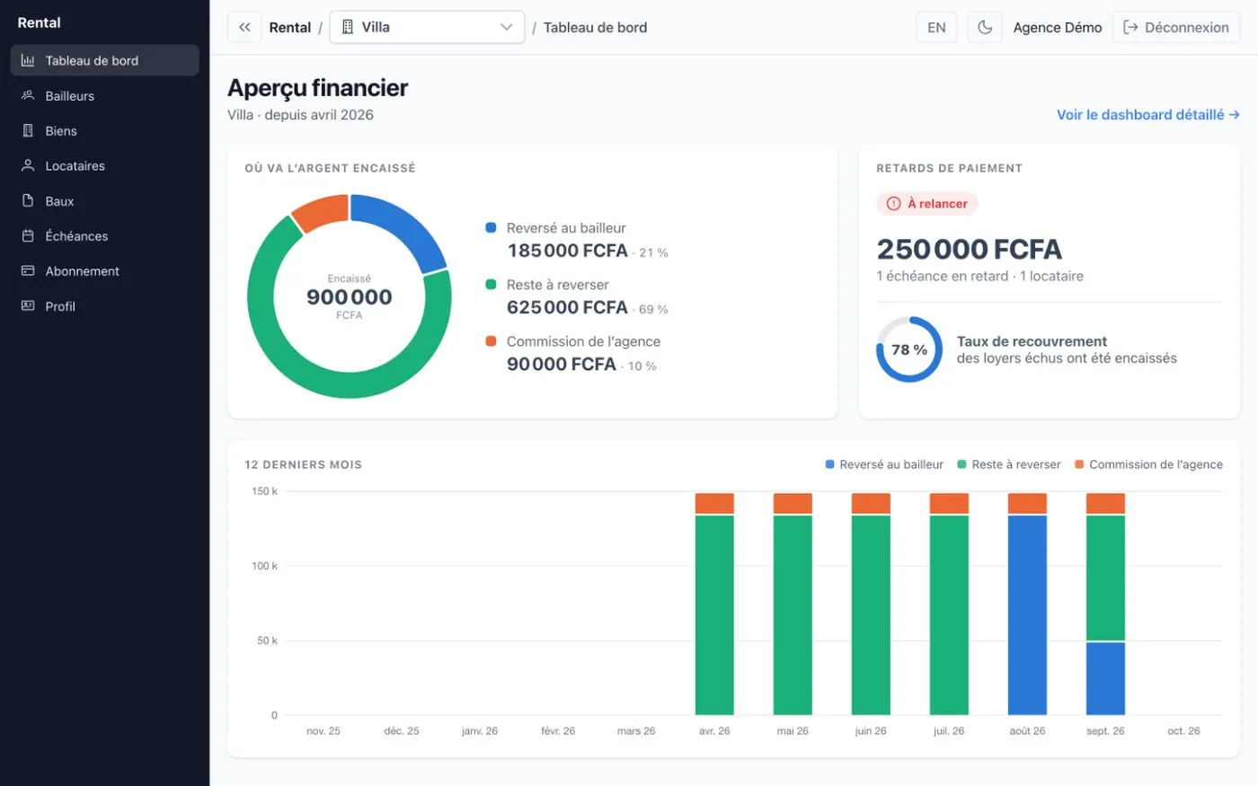Screen dimensions: 1258x786
Task: Click the Taux de recouvrement label
Action: point(1032,341)
